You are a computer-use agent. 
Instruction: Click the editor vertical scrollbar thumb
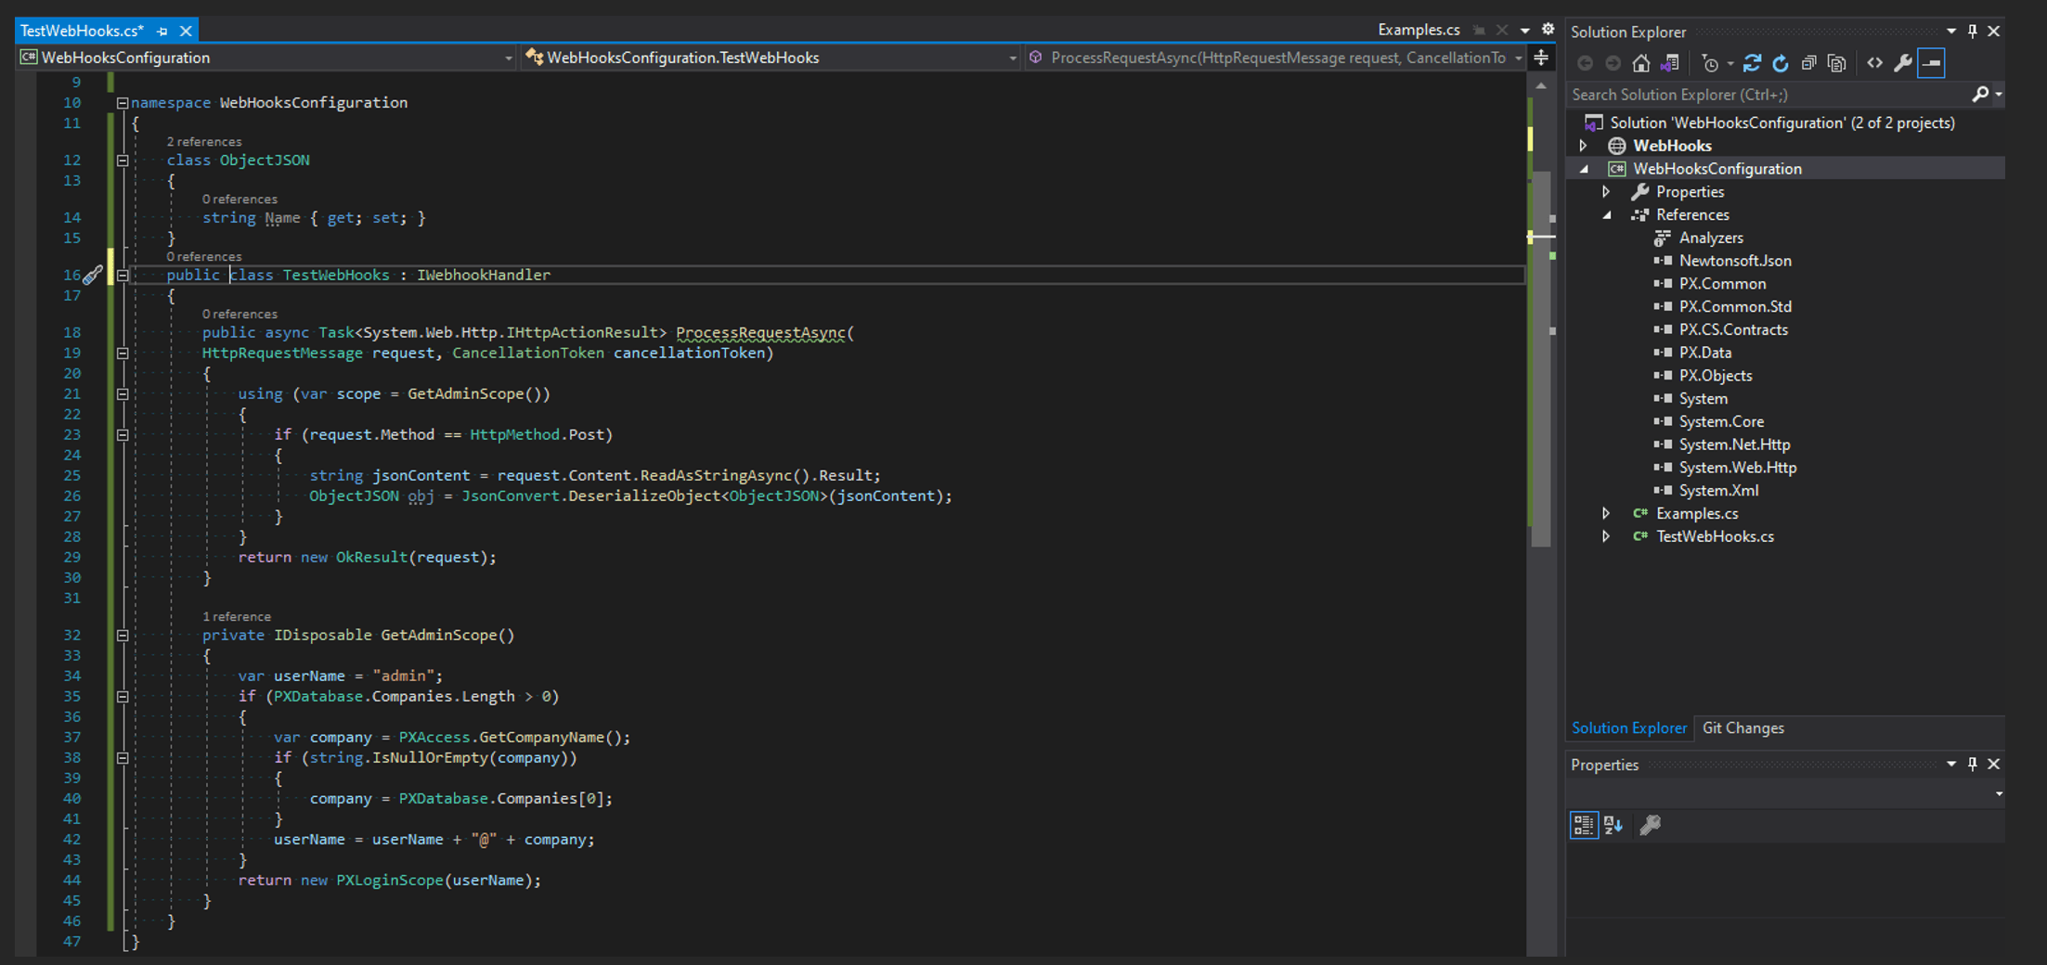(1540, 357)
